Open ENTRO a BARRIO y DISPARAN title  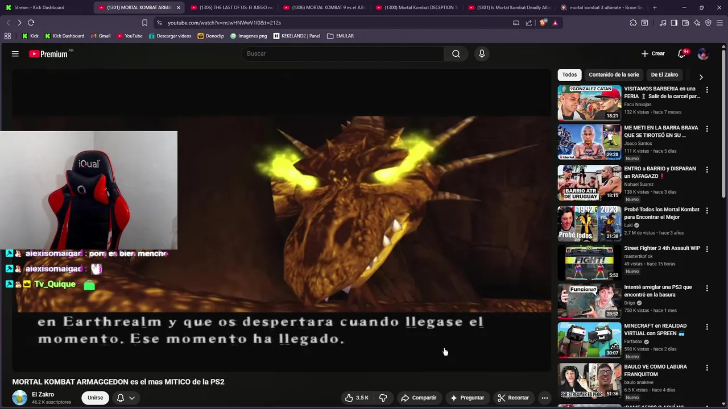coord(660,172)
